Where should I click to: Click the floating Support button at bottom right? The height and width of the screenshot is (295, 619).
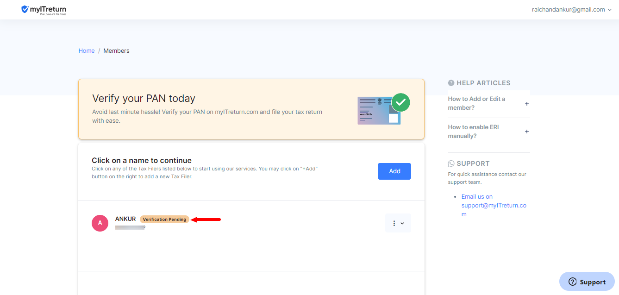(587, 282)
